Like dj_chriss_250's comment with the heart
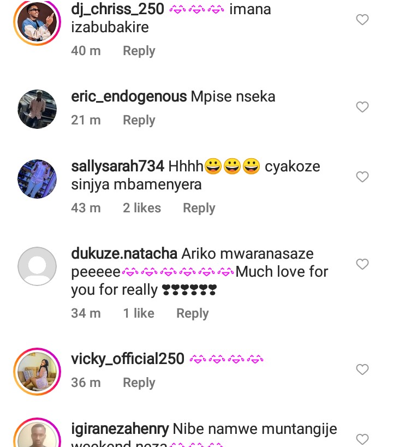The height and width of the screenshot is (447, 393). coord(362,20)
